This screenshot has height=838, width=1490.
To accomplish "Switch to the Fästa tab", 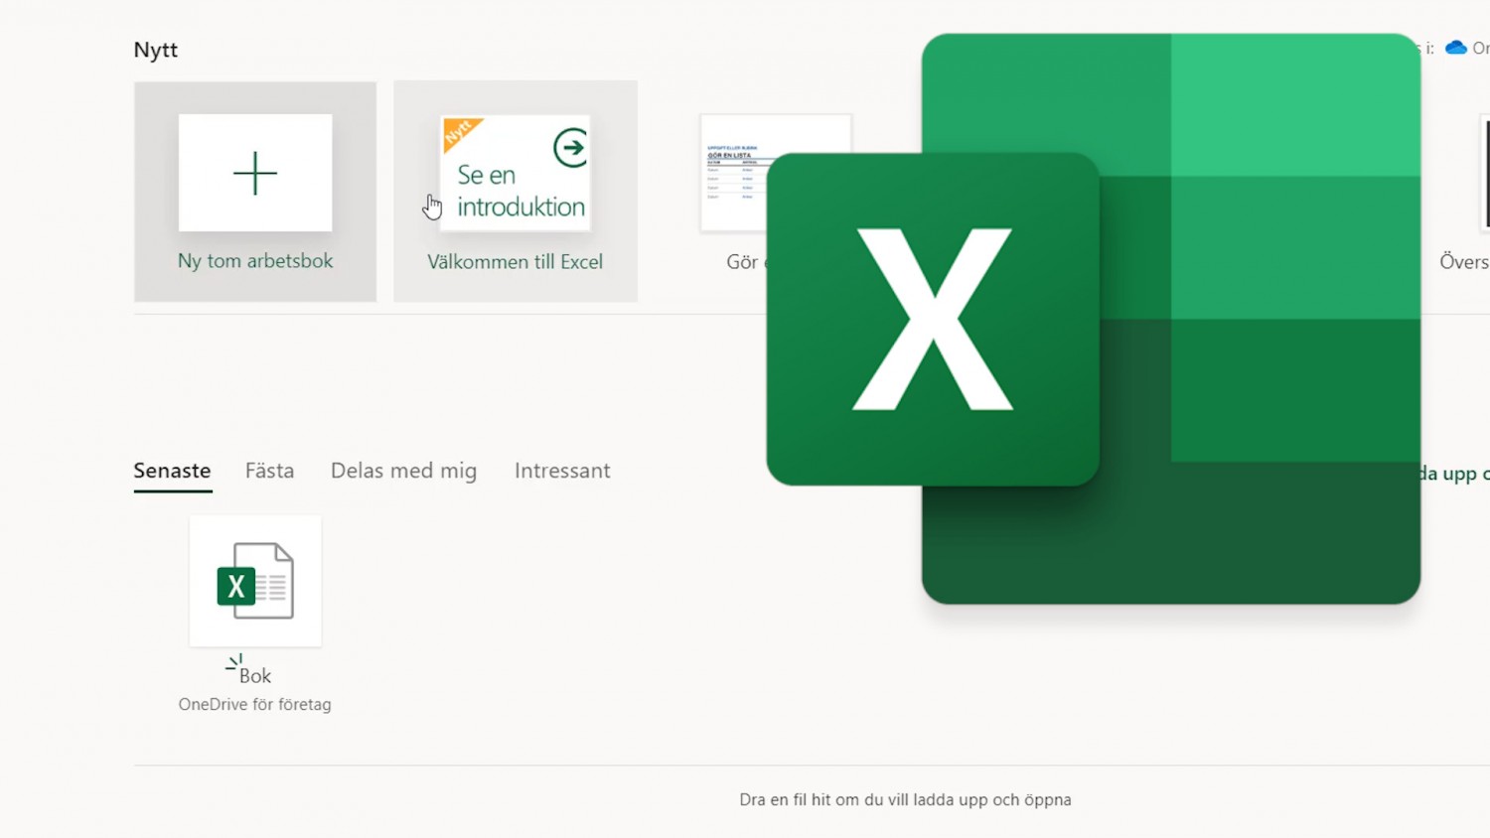I will (x=269, y=471).
